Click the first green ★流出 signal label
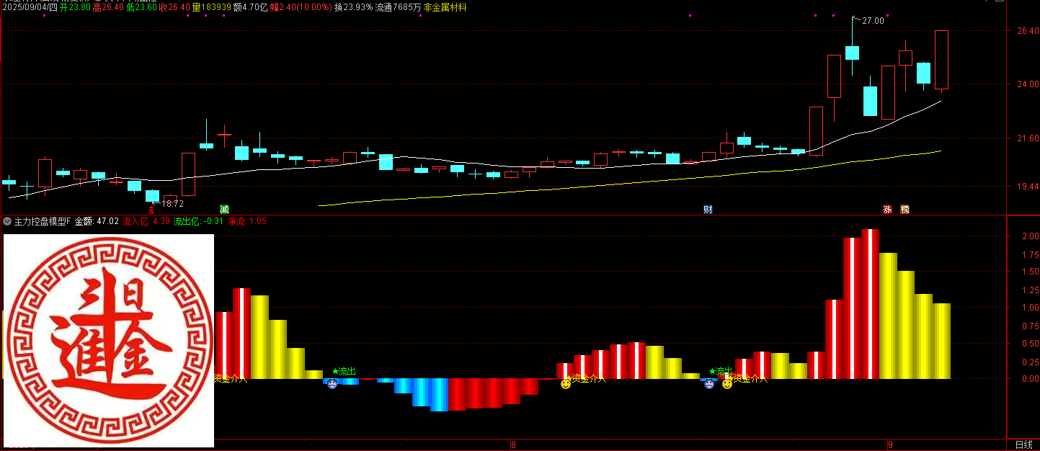The width and height of the screenshot is (1040, 451). 344,372
